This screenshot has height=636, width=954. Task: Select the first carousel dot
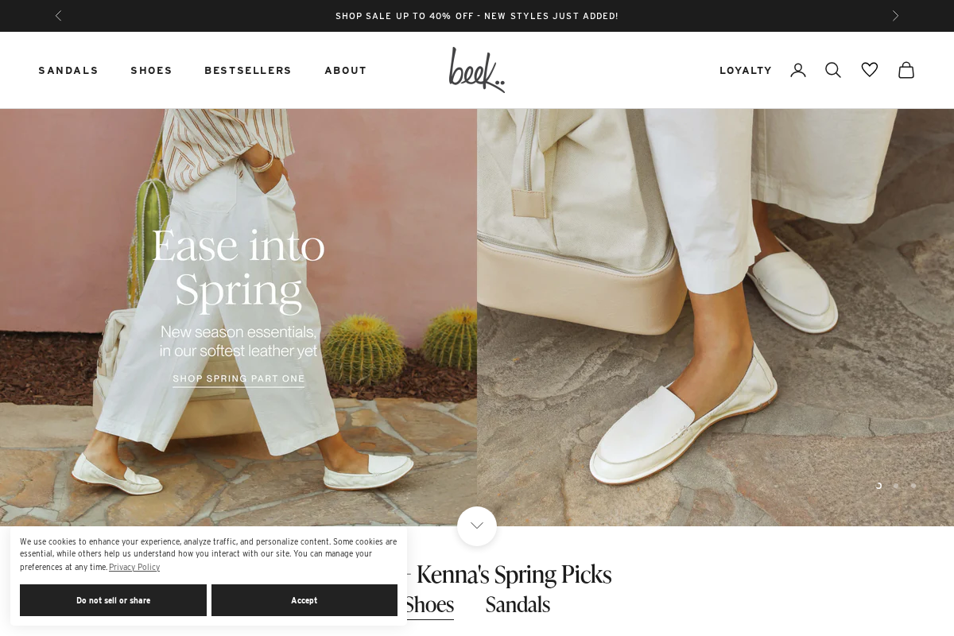[878, 485]
